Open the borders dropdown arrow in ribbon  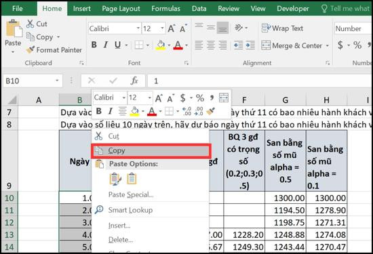pos(148,45)
